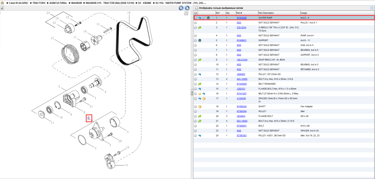Collapse the panel using the splitter handle
This screenshot has height=179, width=375.
[x=192, y=92]
